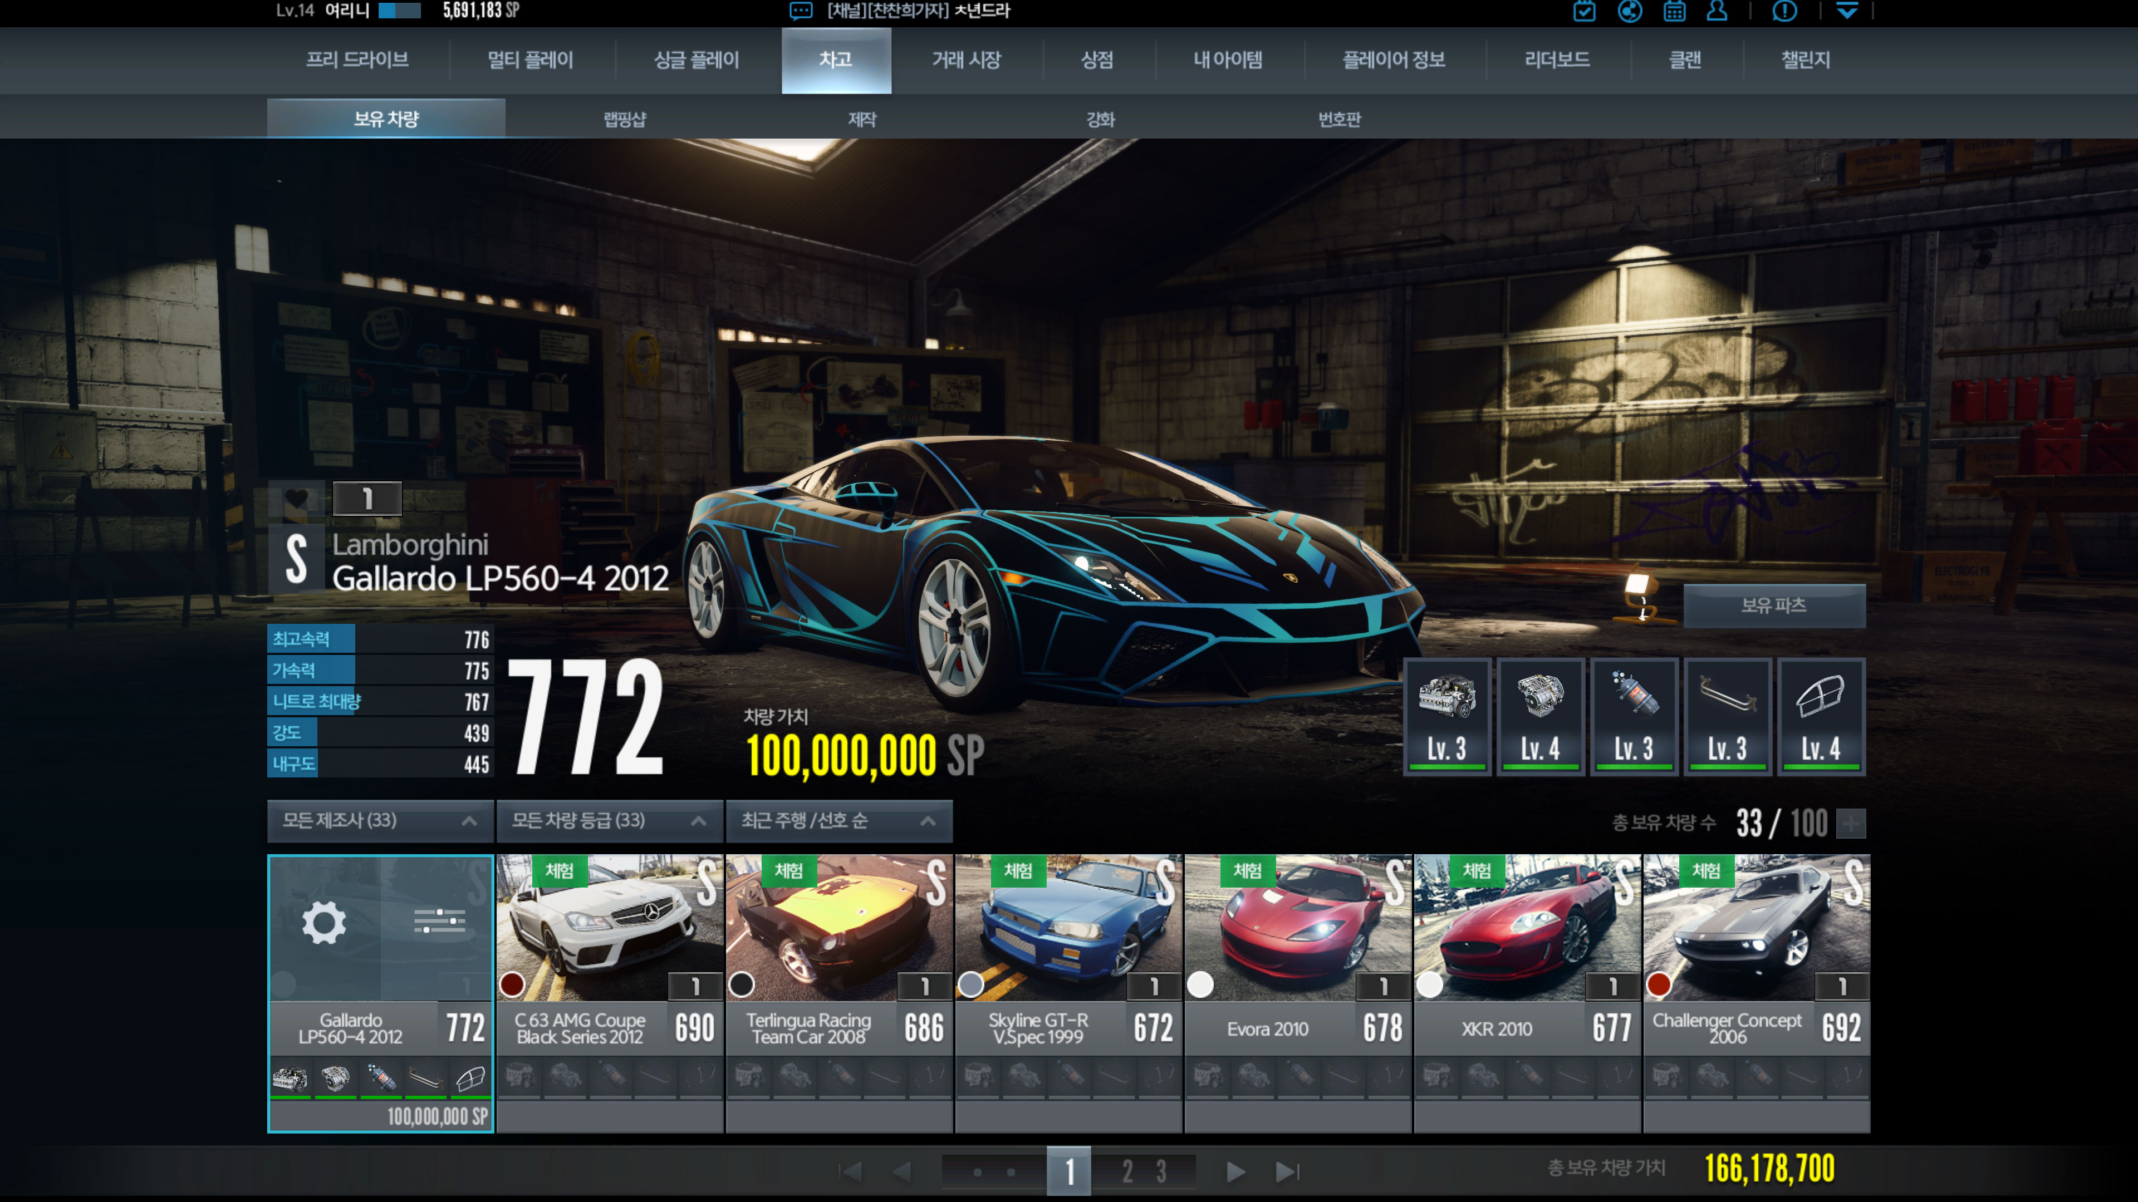This screenshot has height=1202, width=2138.
Task: Click the dark red color dot on the C 63 AMG card
Action: [x=512, y=984]
